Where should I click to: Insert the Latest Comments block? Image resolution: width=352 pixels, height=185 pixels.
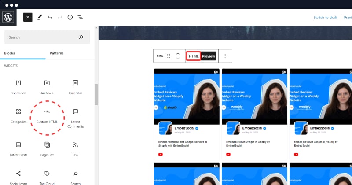click(75, 118)
